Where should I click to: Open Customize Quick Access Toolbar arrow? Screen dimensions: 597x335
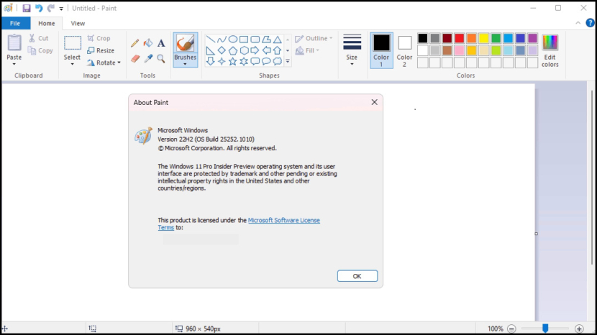(61, 9)
